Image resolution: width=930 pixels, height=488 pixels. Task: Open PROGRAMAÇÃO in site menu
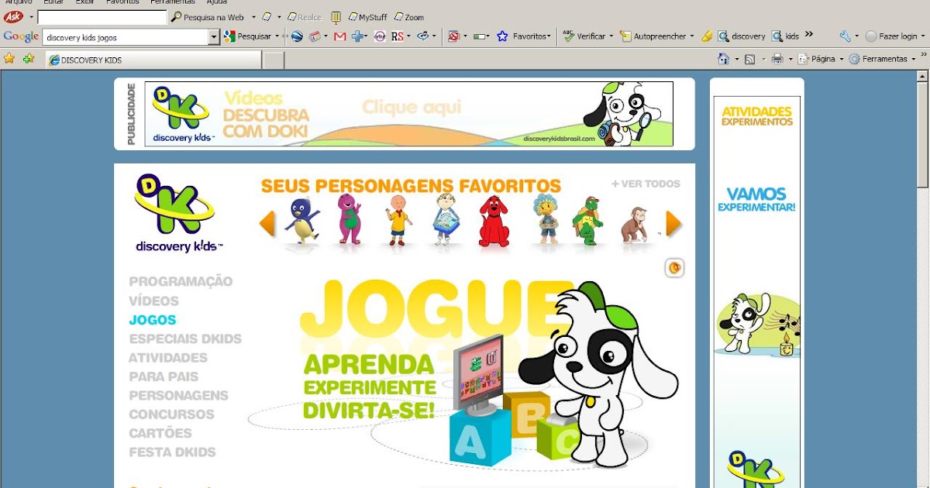(x=181, y=282)
